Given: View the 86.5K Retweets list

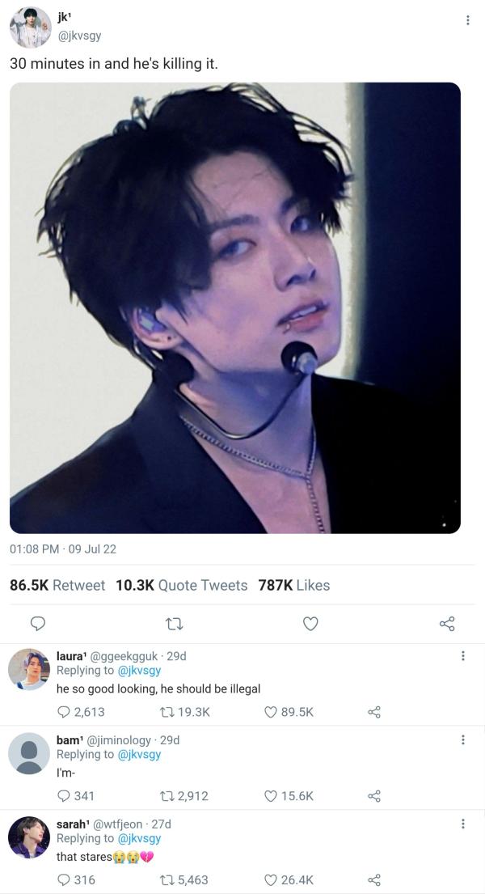Looking at the screenshot, I should [57, 585].
